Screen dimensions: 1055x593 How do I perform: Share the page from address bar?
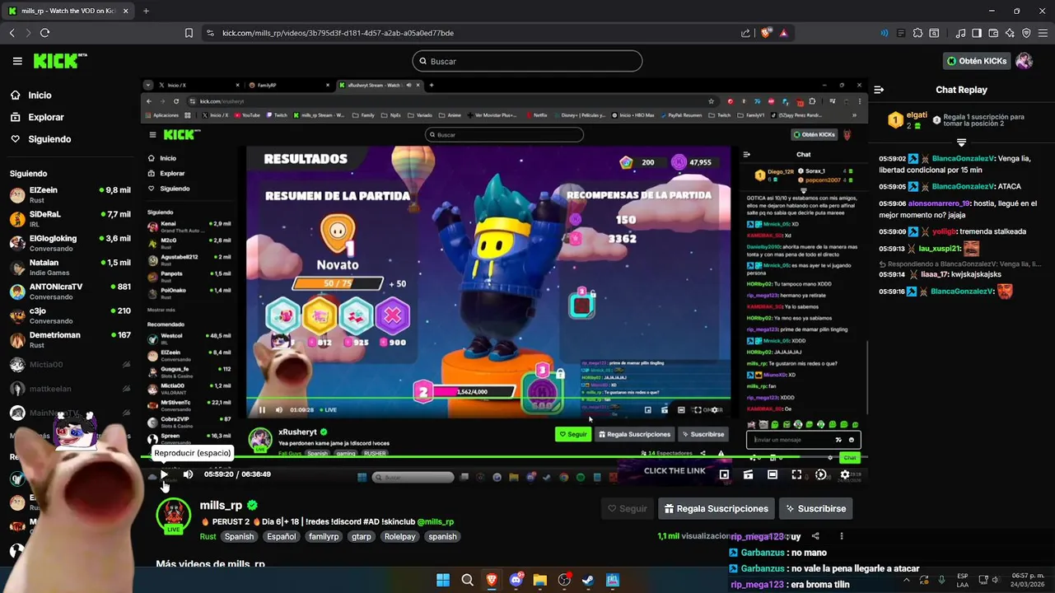click(745, 33)
